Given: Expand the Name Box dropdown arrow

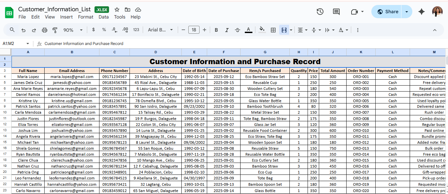Looking at the screenshot, I should [x=28, y=44].
